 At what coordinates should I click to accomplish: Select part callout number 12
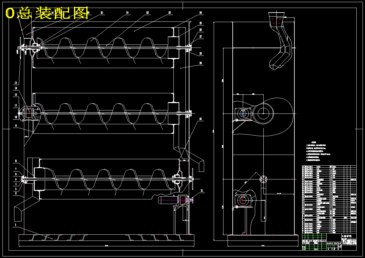click(x=16, y=95)
